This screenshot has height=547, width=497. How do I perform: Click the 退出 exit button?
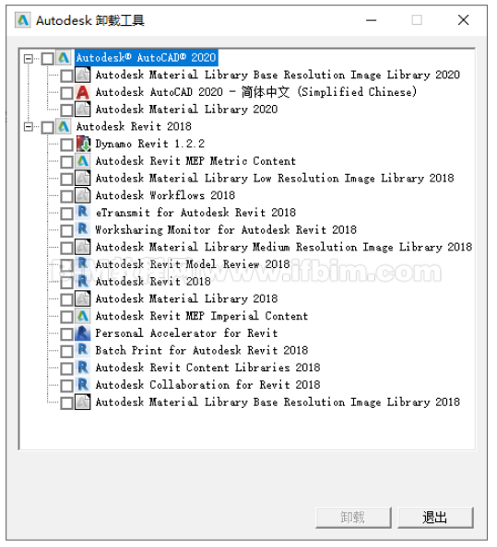pyautogui.click(x=435, y=518)
